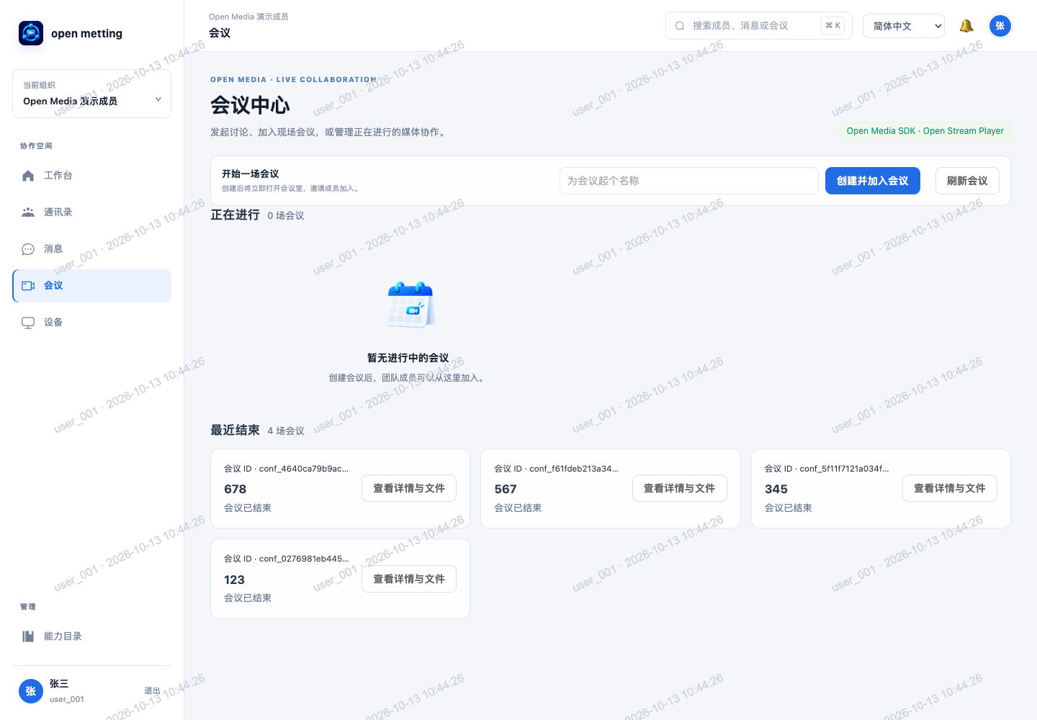Open 通讯录 from the sidebar
This screenshot has height=720, width=1037.
tap(92, 212)
